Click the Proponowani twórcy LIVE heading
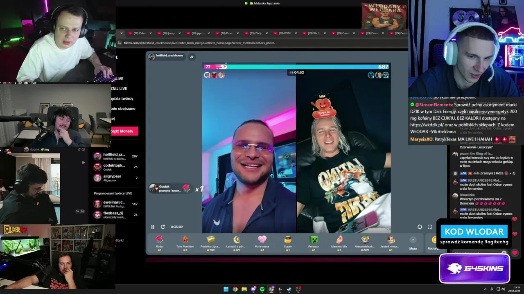Image resolution: width=524 pixels, height=294 pixels. click(113, 193)
